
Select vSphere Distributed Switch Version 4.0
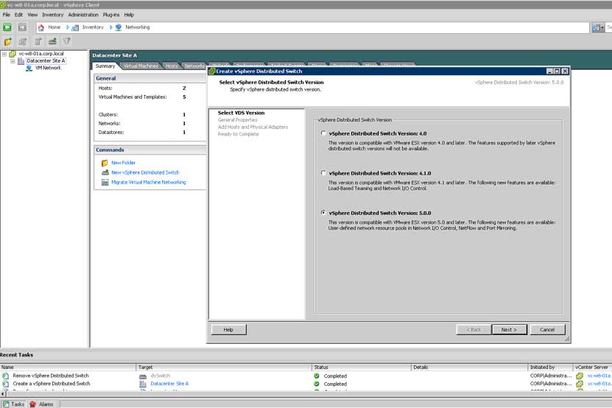coord(323,133)
